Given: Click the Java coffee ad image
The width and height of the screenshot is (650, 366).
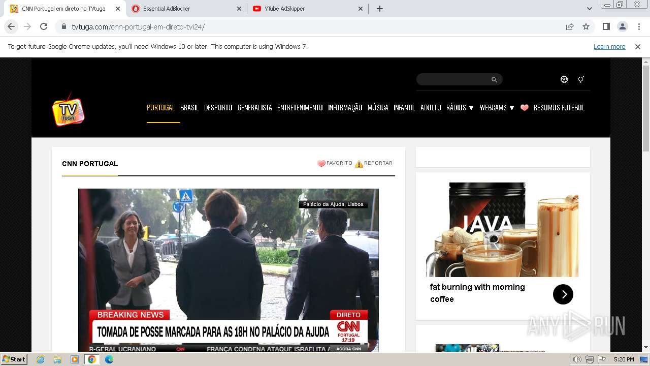Looking at the screenshot, I should pyautogui.click(x=502, y=230).
